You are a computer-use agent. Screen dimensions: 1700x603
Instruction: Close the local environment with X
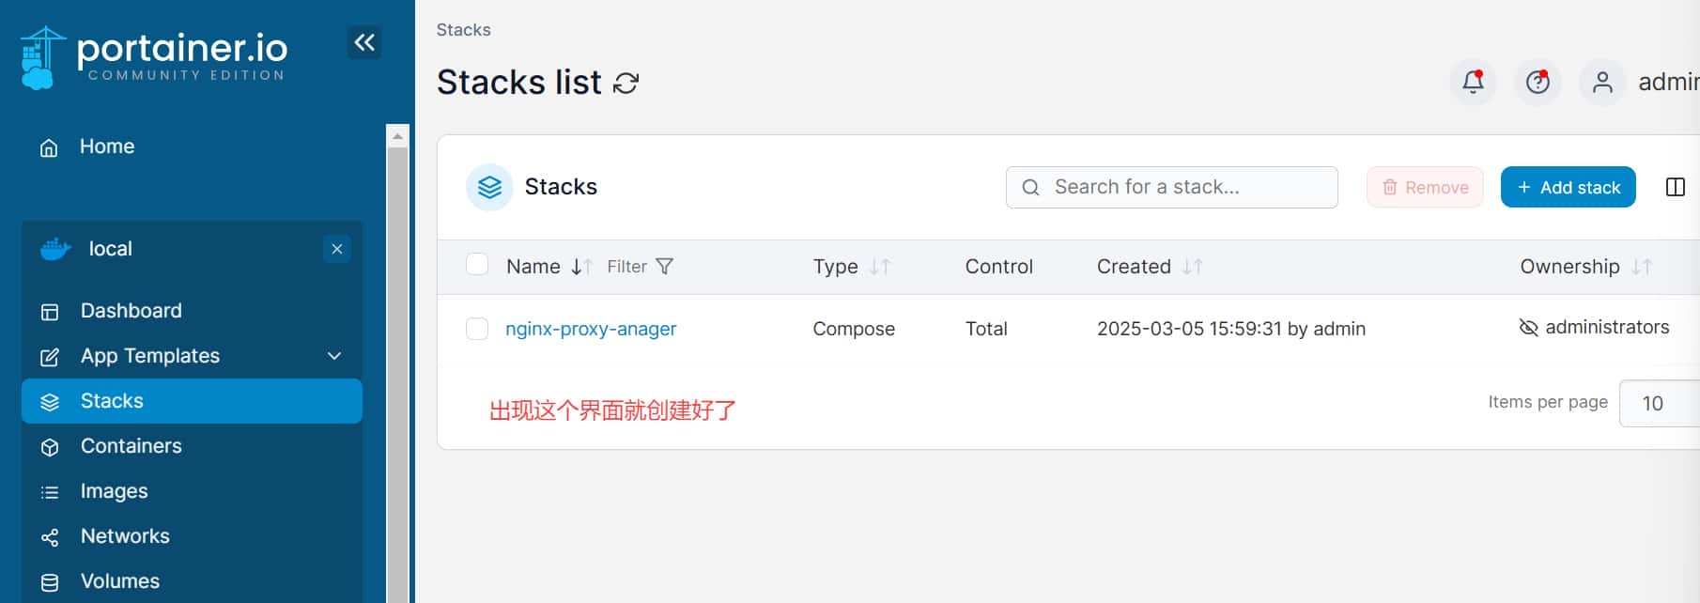tap(337, 249)
